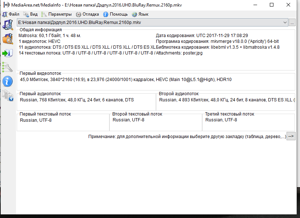Open the Параметры menu
Viewport: 300px width, 218px height.
pos(57,14)
